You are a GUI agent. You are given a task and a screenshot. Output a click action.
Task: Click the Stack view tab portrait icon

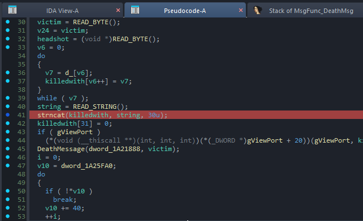click(x=257, y=10)
